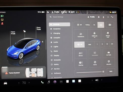123x92 pixels.
Task: Set exterior lights to Auto
Action: (x=101, y=25)
